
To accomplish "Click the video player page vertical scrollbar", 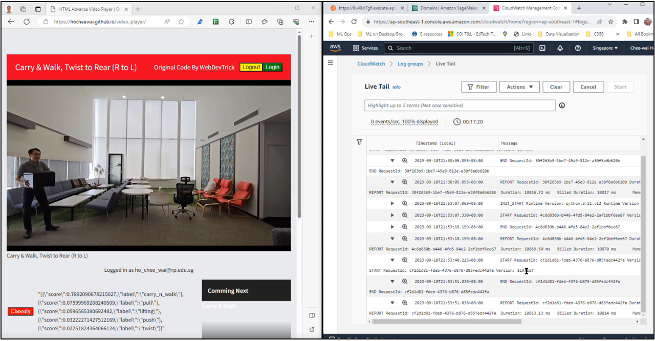I will click(x=299, y=125).
